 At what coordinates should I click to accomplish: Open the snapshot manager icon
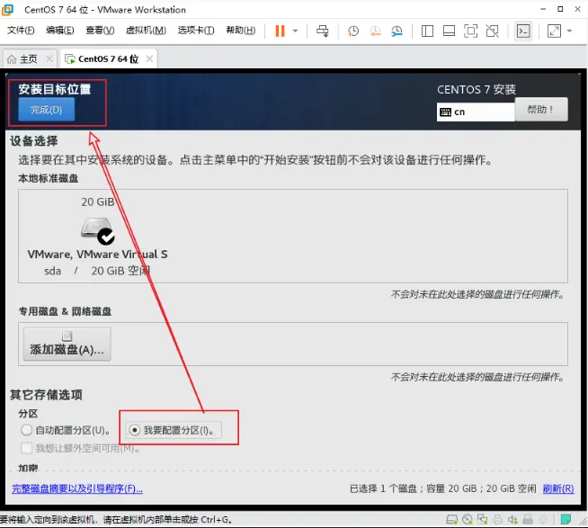398,31
